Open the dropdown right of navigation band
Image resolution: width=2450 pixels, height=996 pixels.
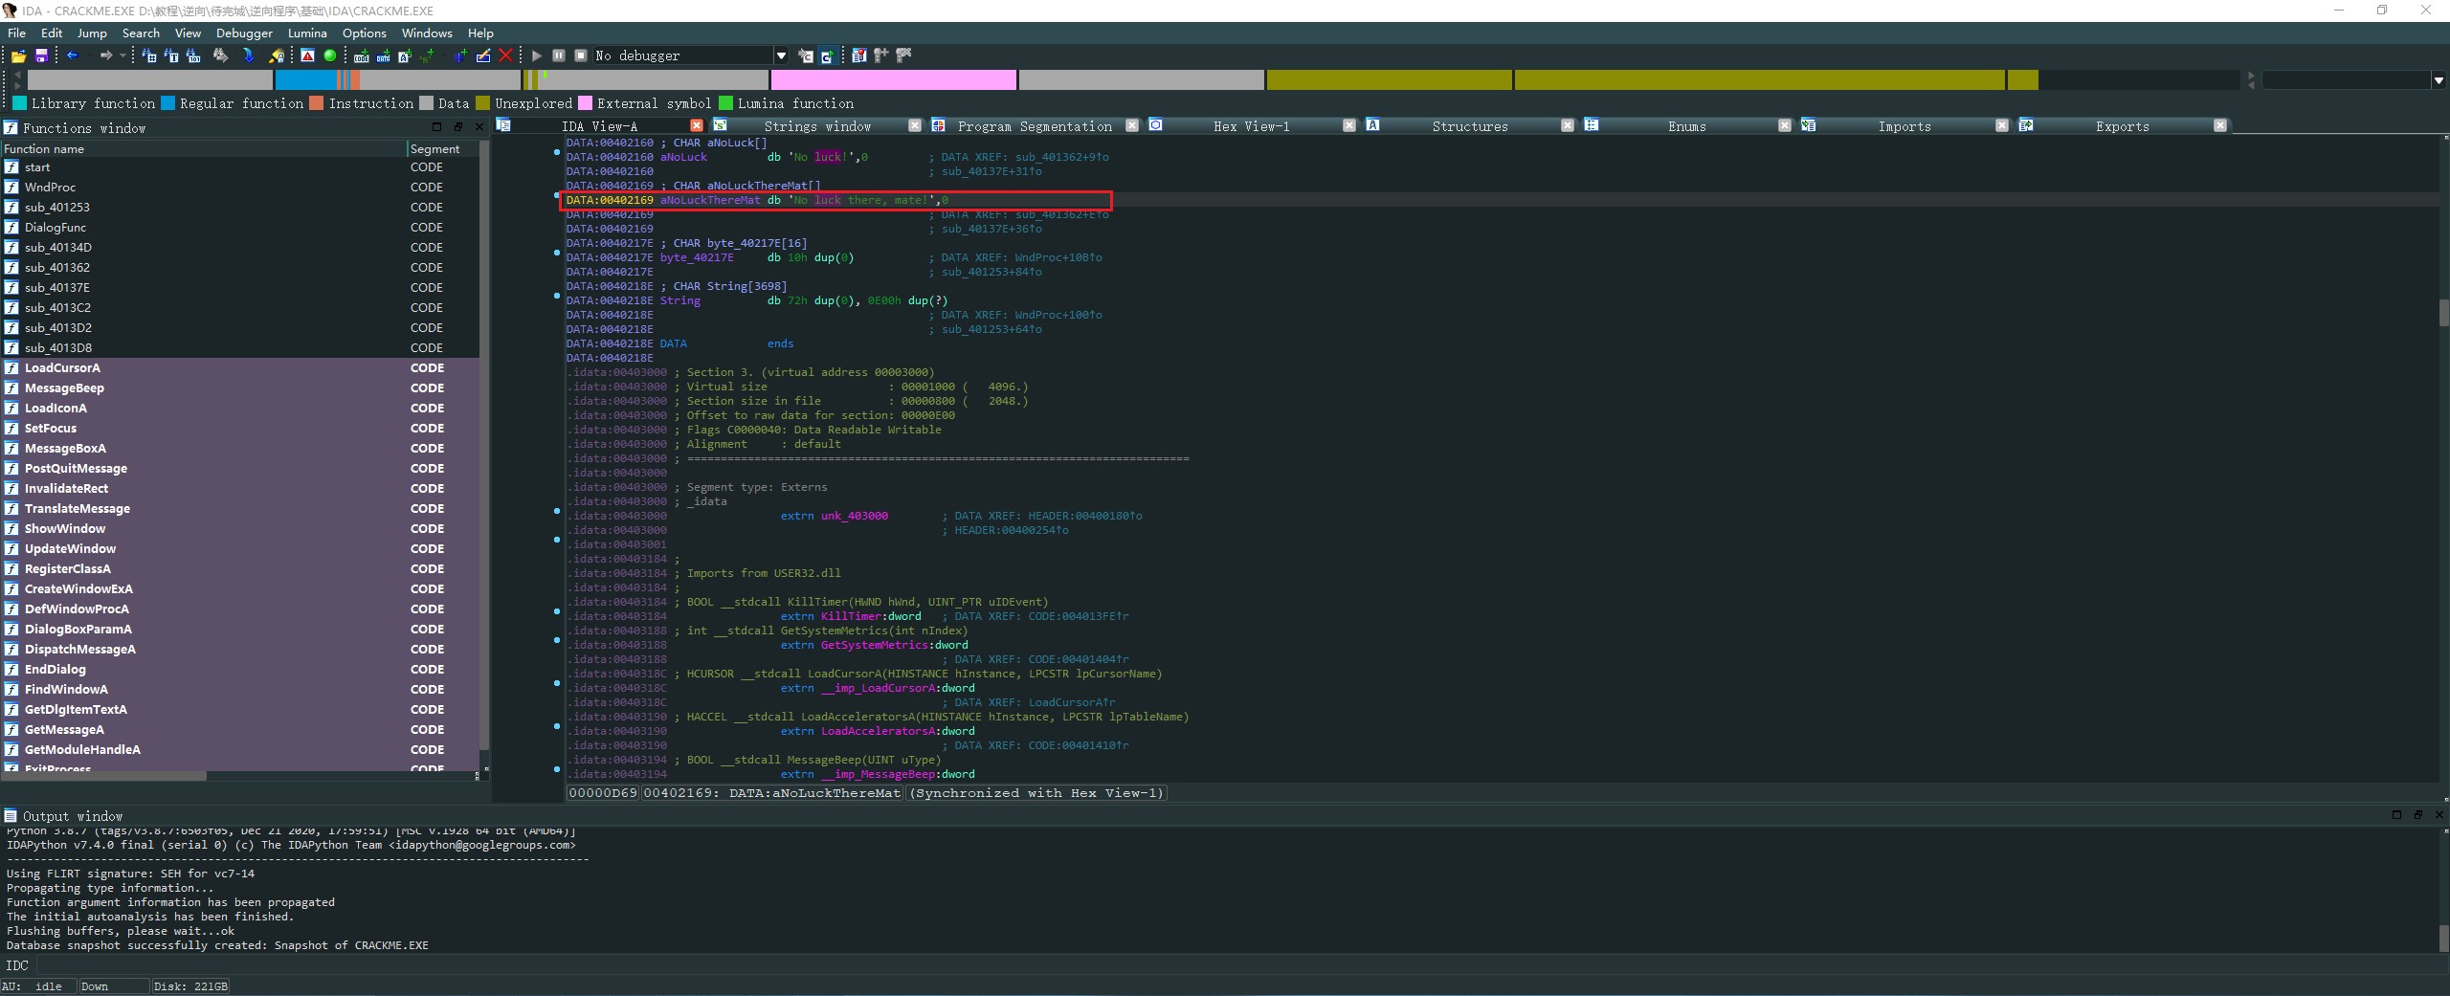tap(2438, 80)
